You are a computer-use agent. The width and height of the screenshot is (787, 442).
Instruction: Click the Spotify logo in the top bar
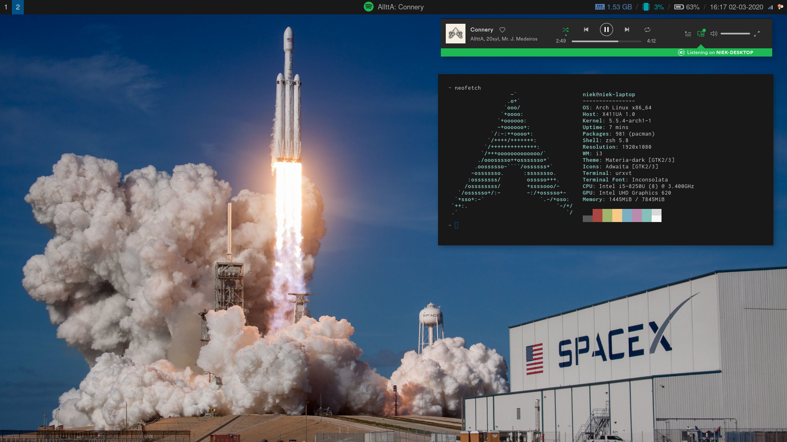coord(369,7)
